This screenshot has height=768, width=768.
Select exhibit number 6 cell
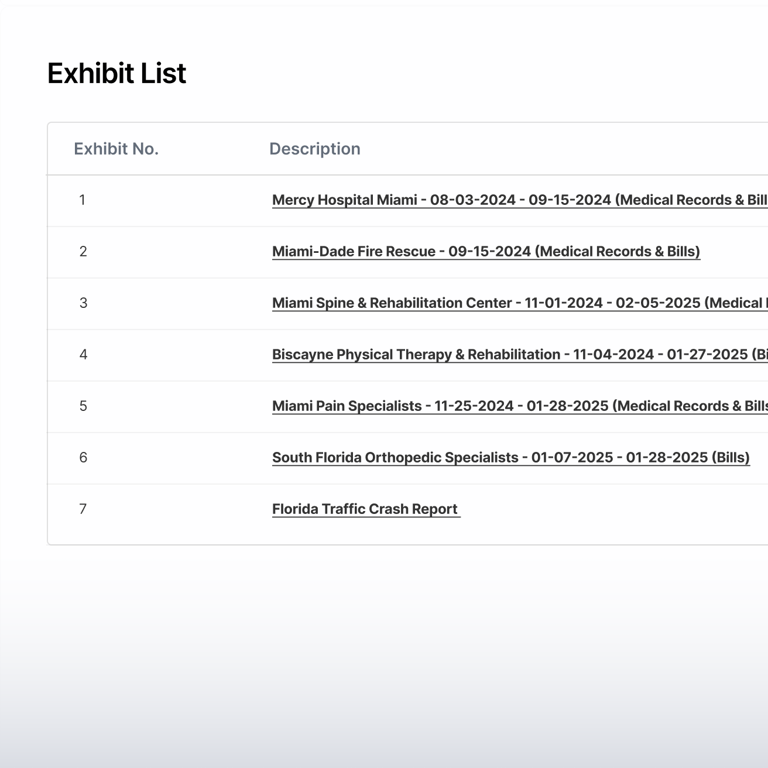click(x=83, y=458)
